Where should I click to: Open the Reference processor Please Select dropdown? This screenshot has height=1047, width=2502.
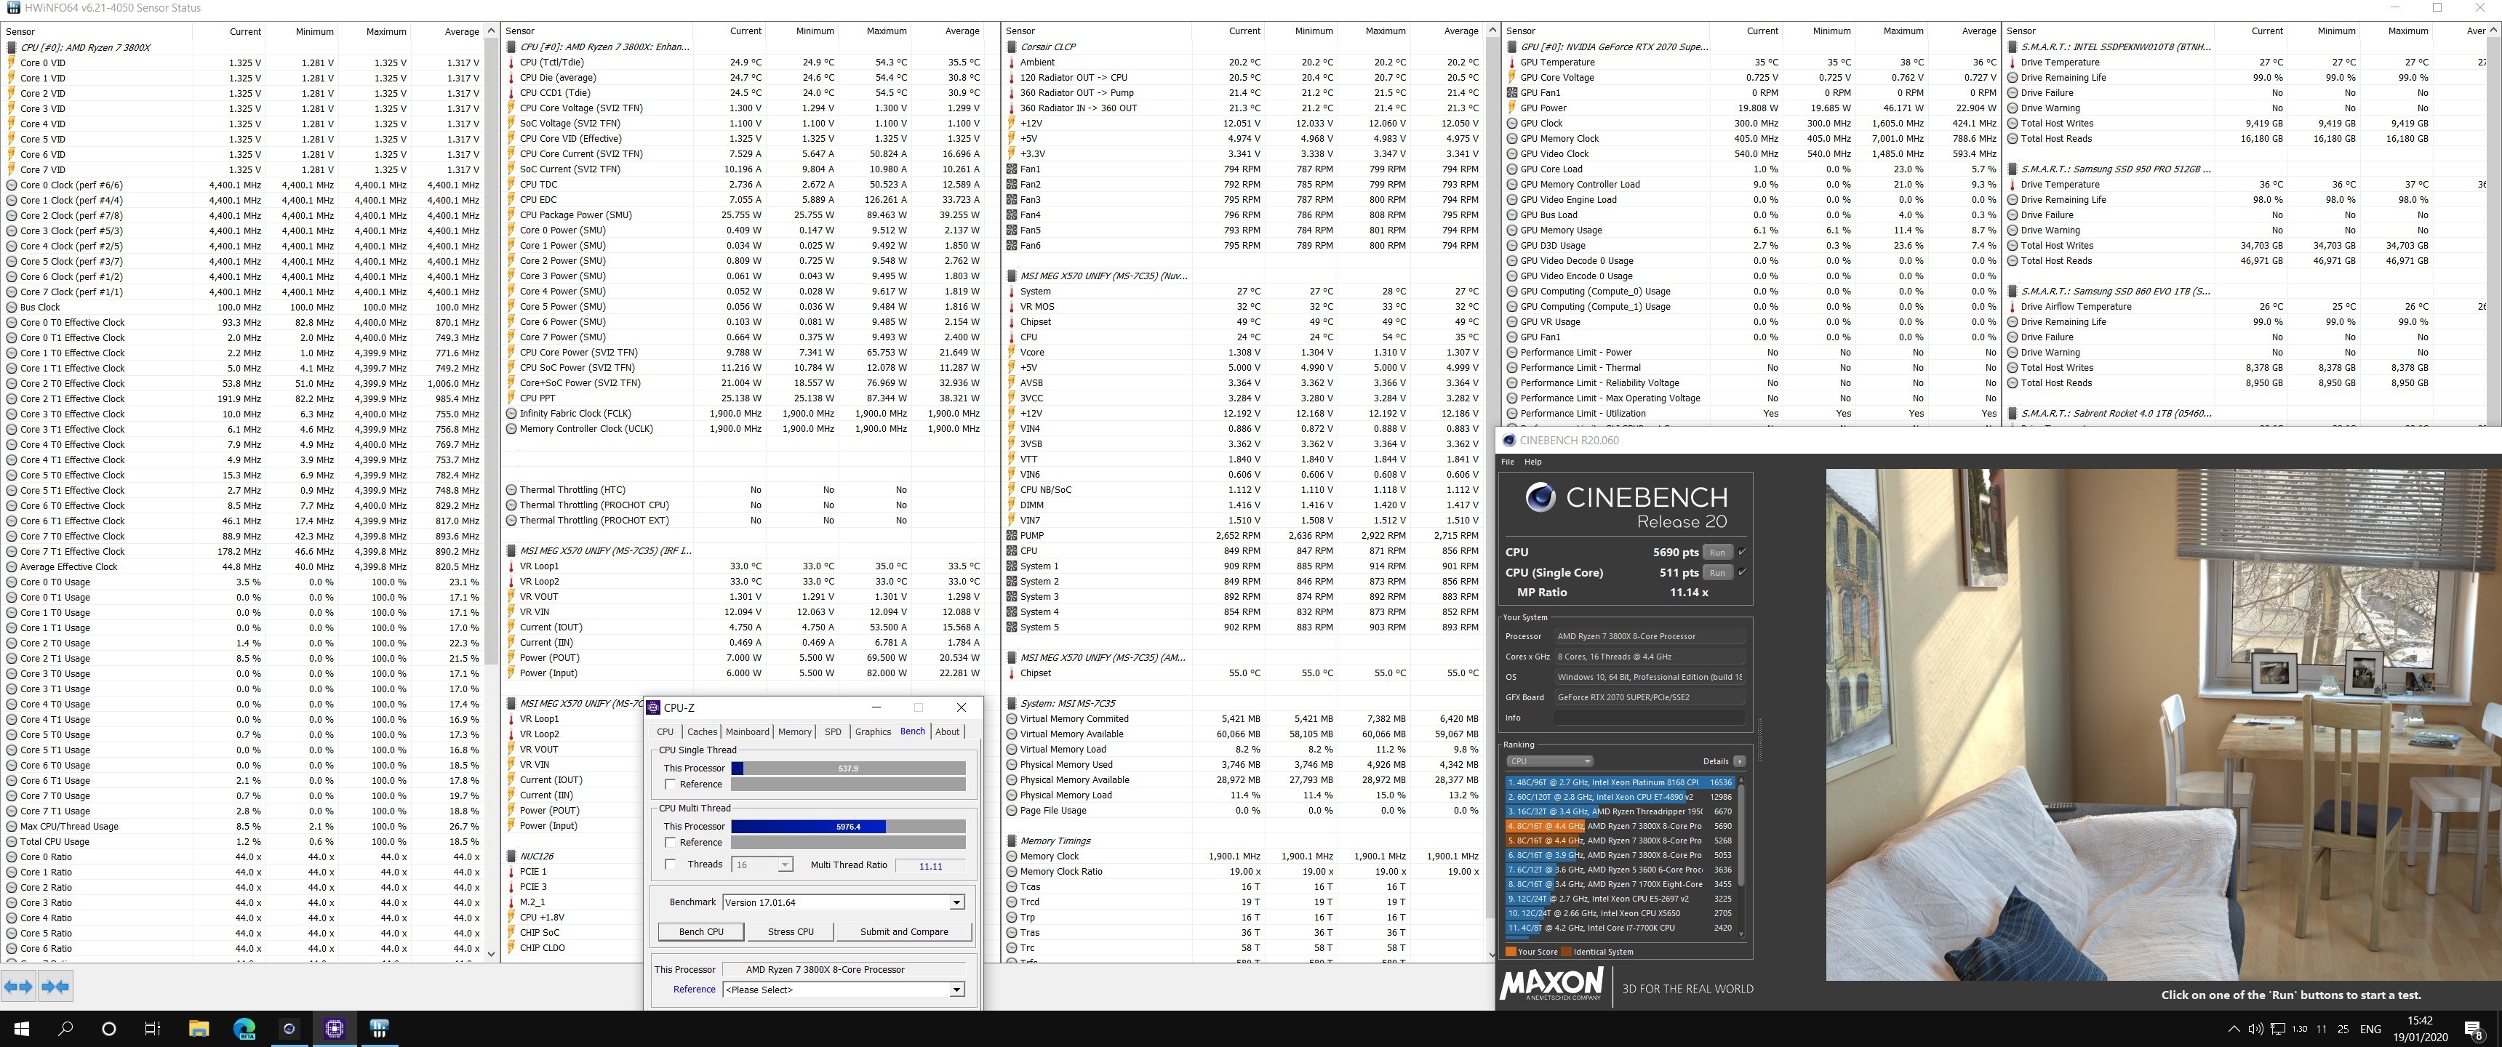click(956, 990)
